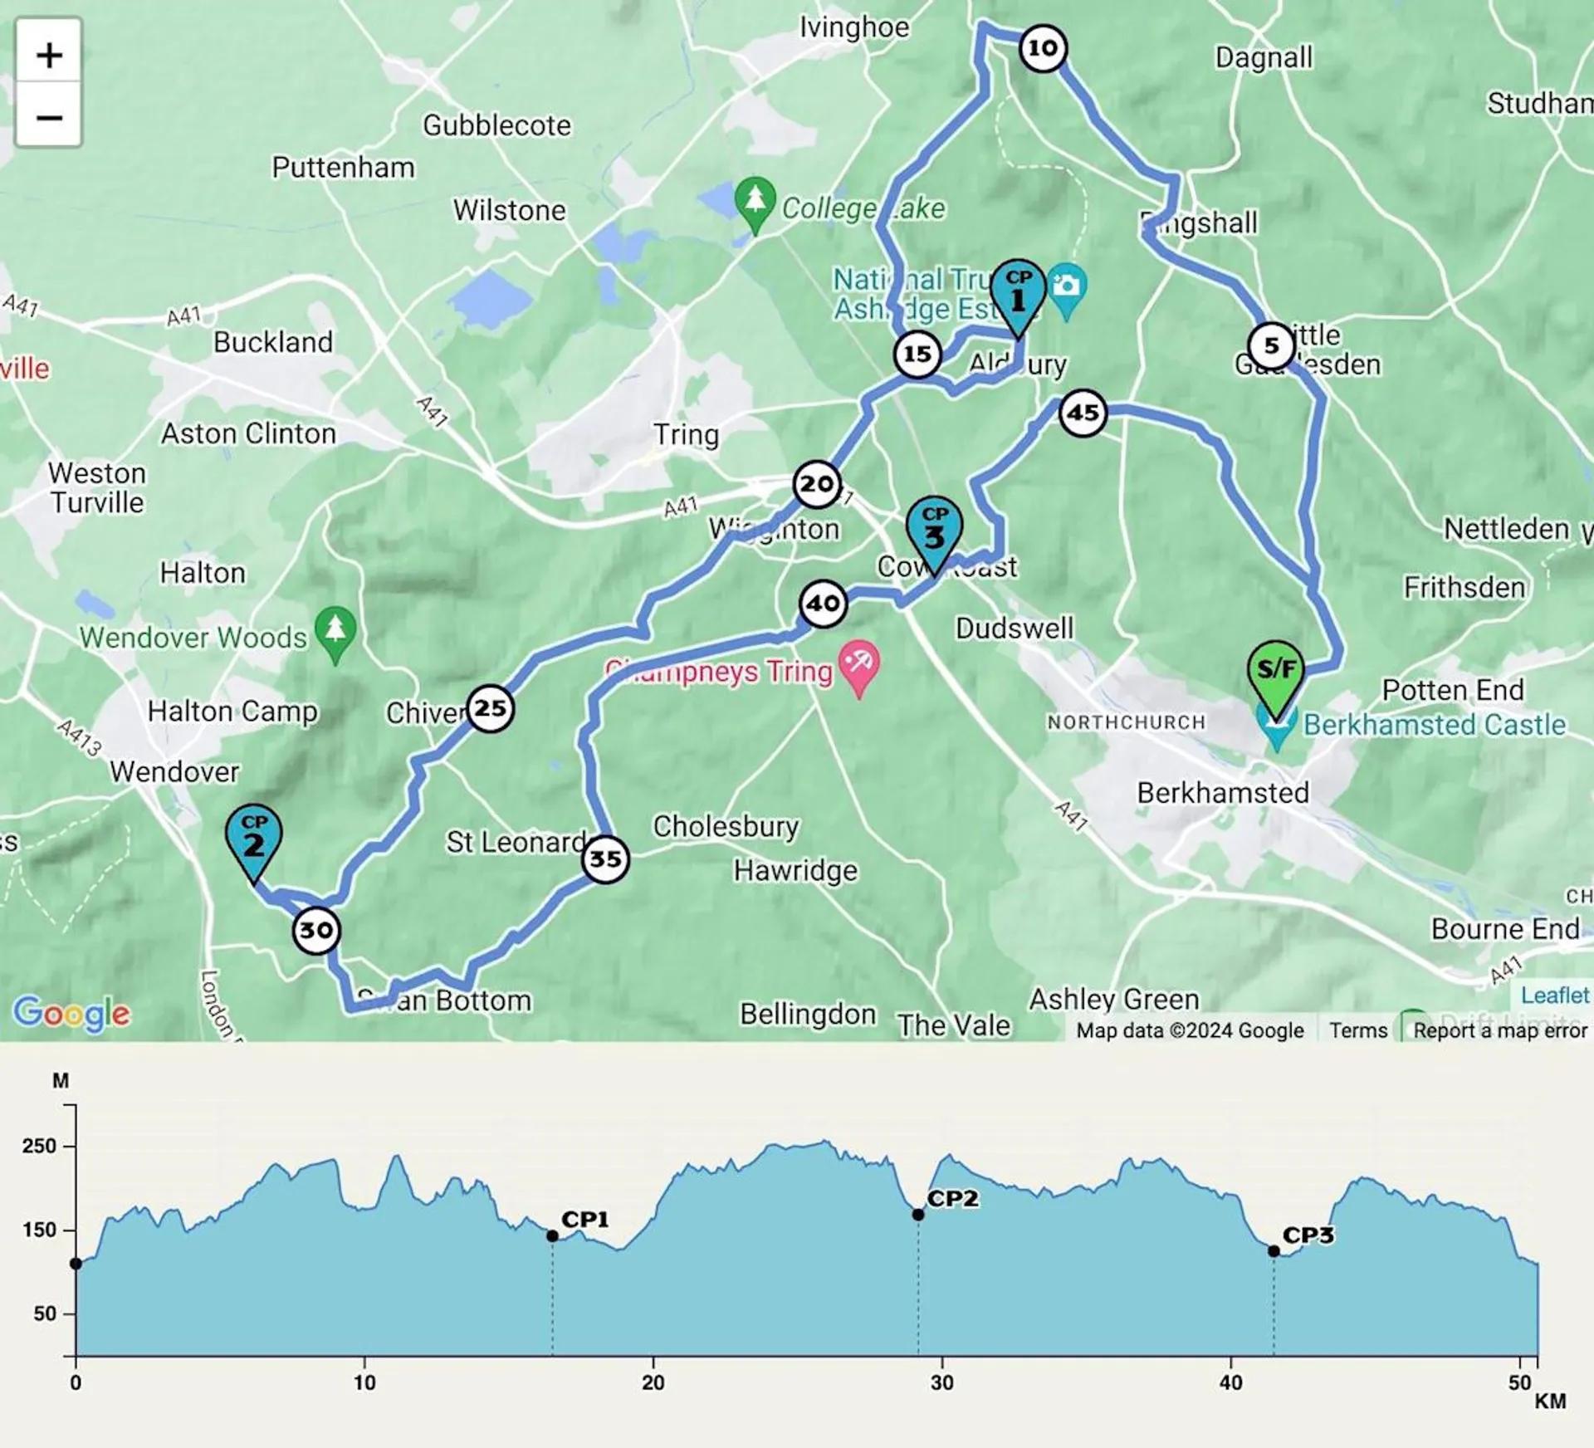Viewport: 1594px width, 1448px height.
Task: Click the CP2 point on elevation chart
Action: (x=918, y=1215)
